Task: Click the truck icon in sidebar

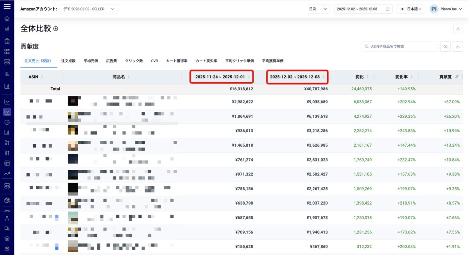Action: coord(7,228)
